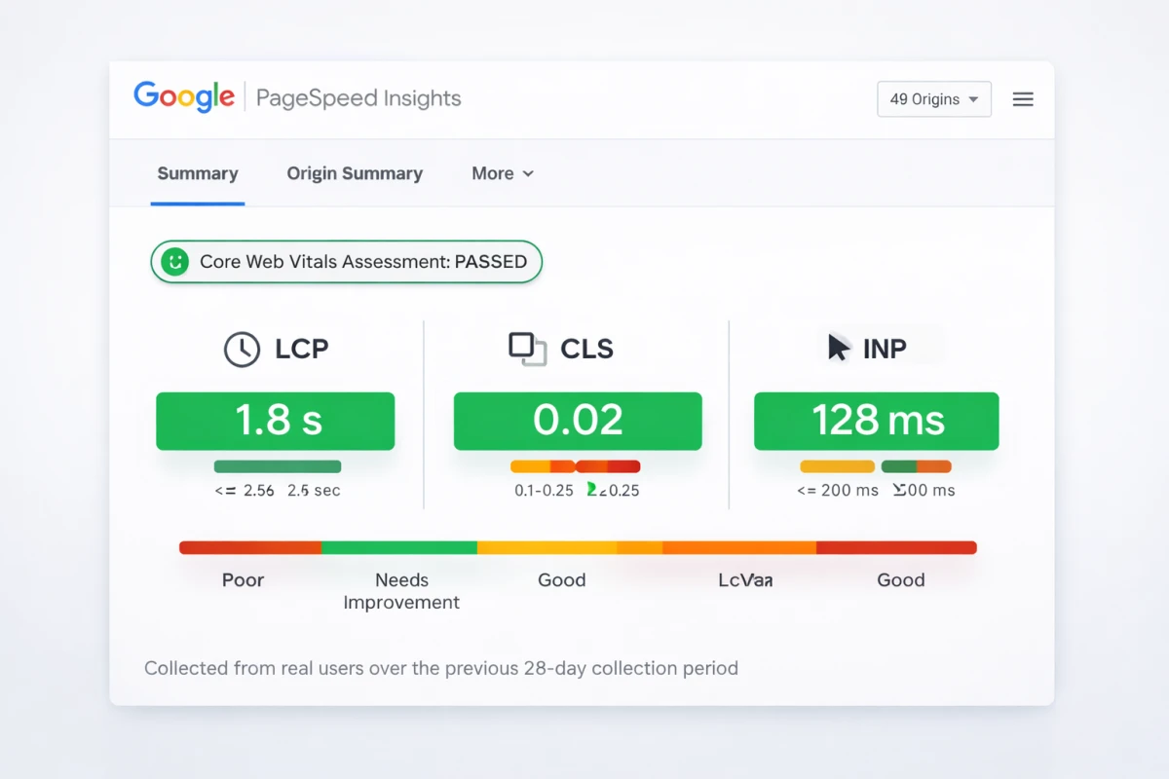Viewport: 1169px width, 779px height.
Task: Click the 28-day collection period text
Action: coord(441,668)
